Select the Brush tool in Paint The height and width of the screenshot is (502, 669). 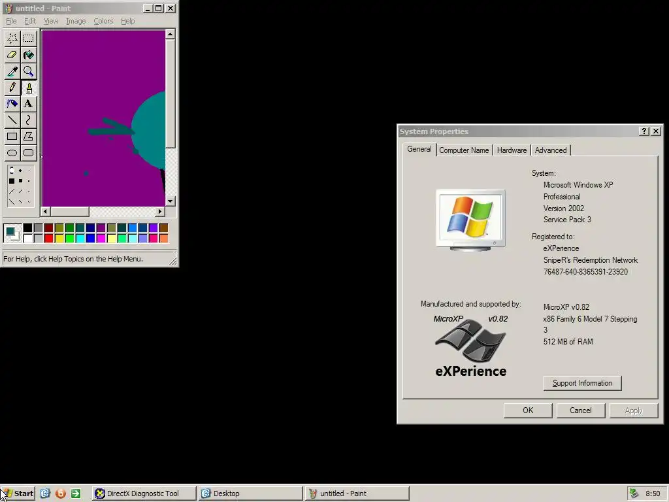tap(29, 88)
